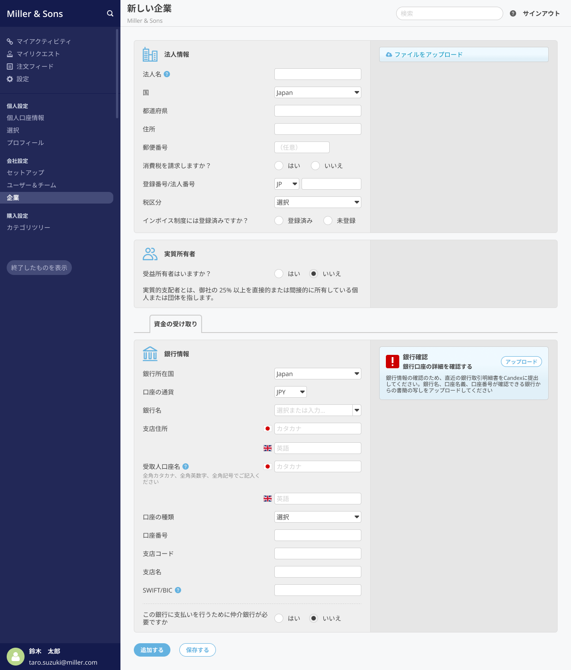The width and height of the screenshot is (571, 670).
Task: Switch to the 資金の受け取り tab
Action: click(x=176, y=324)
